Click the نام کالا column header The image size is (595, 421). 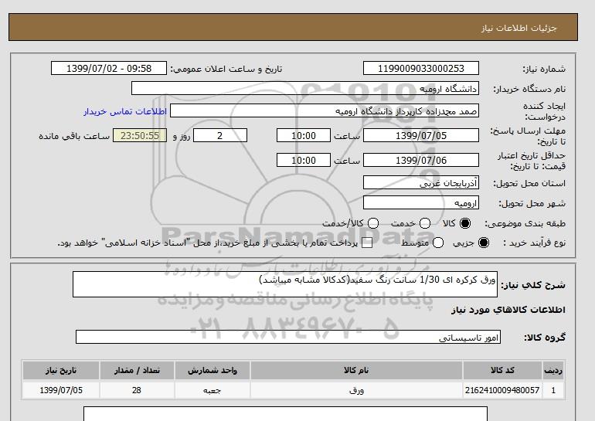tap(356, 370)
